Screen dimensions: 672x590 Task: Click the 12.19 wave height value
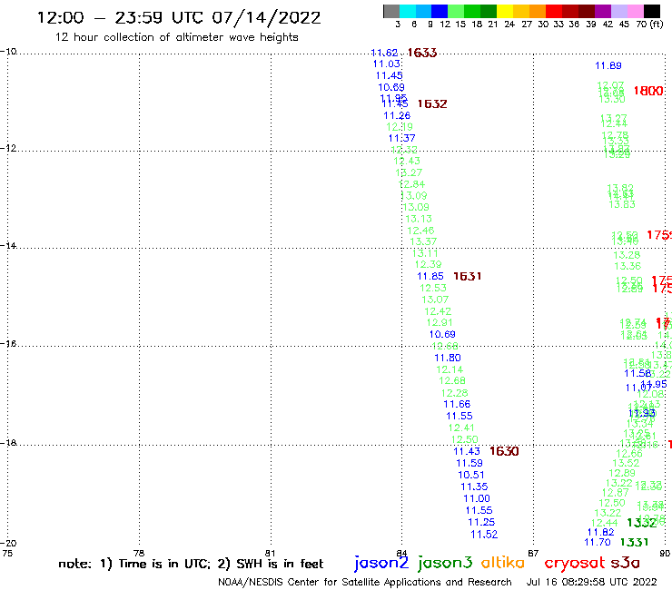pos(399,127)
